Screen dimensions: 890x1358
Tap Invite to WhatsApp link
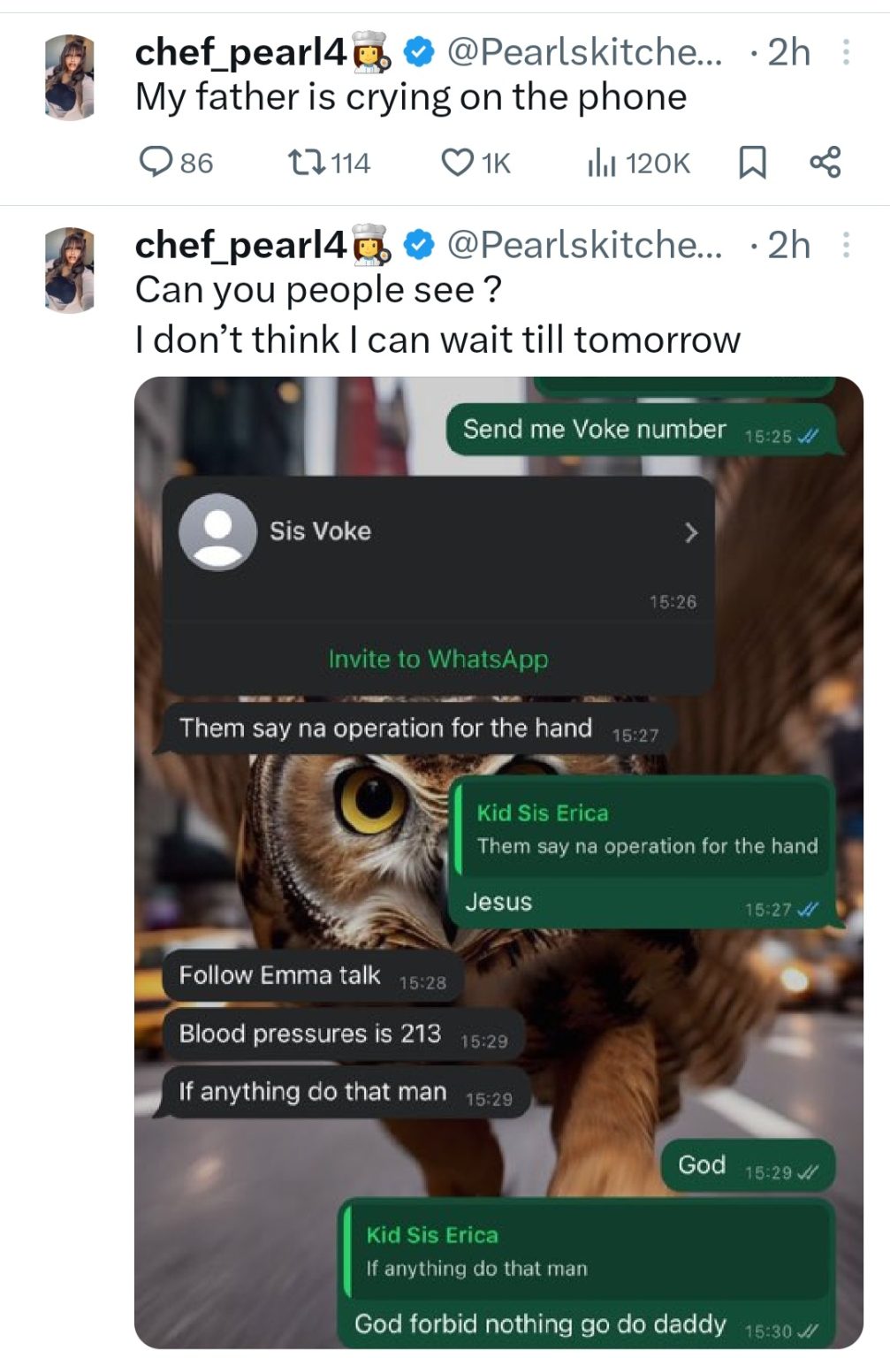[438, 659]
